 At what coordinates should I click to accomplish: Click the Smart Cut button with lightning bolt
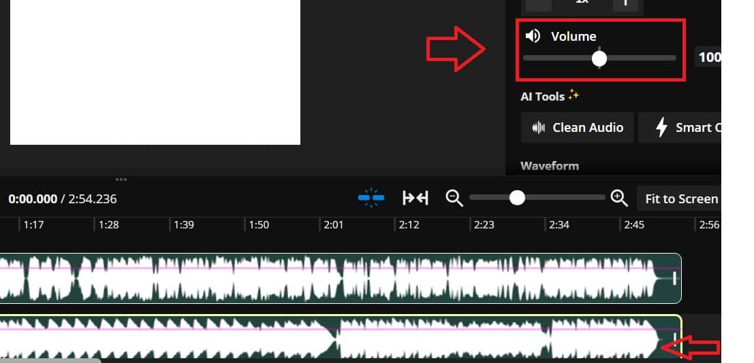pyautogui.click(x=680, y=128)
